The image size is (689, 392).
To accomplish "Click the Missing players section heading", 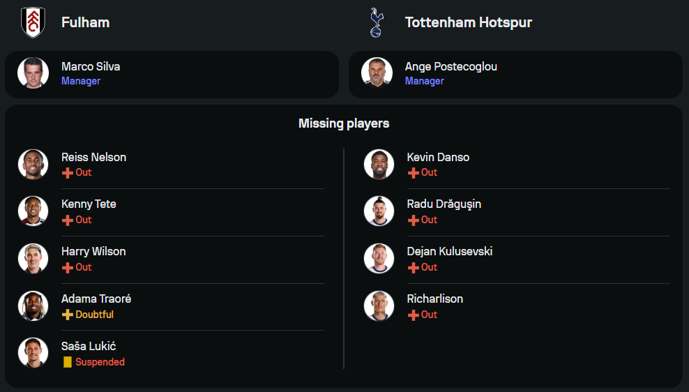I will tap(344, 123).
